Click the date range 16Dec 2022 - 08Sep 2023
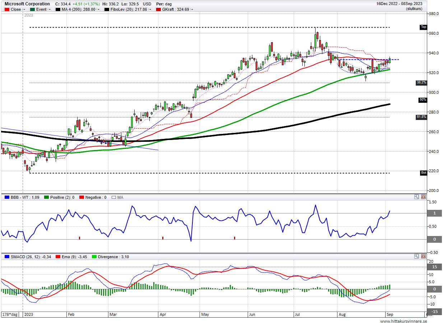 (399, 4)
